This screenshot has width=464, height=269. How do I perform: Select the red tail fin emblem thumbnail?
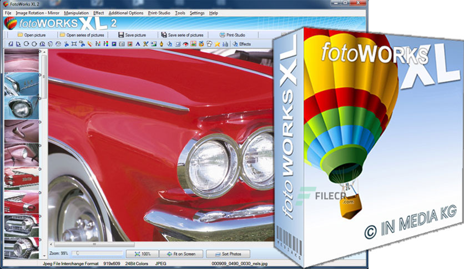tap(21, 178)
